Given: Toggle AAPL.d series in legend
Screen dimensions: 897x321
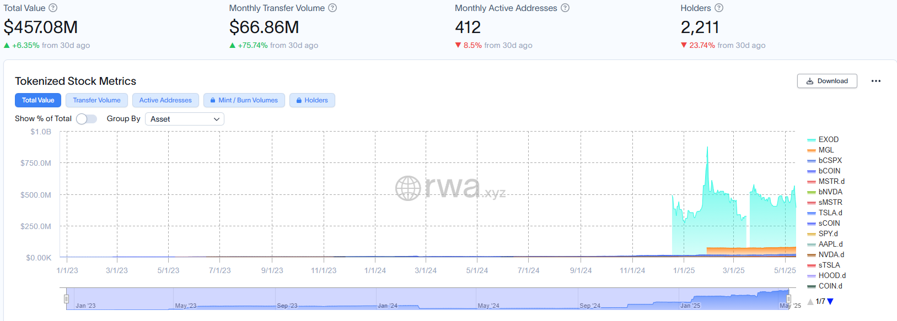Looking at the screenshot, I should (825, 244).
